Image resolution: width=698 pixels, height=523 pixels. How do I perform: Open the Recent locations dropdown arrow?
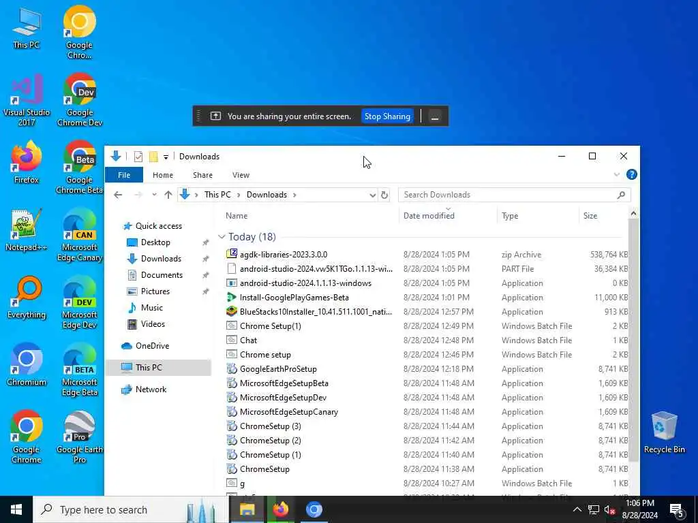pyautogui.click(x=154, y=195)
